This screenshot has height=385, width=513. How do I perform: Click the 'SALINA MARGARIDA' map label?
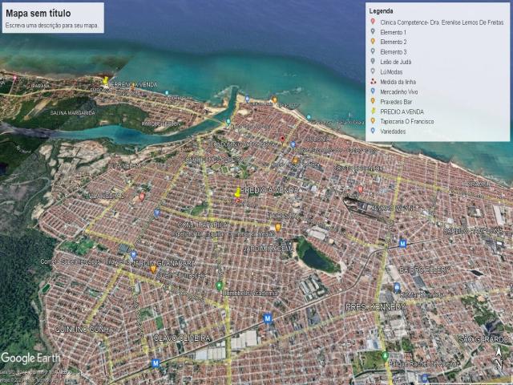73,113
